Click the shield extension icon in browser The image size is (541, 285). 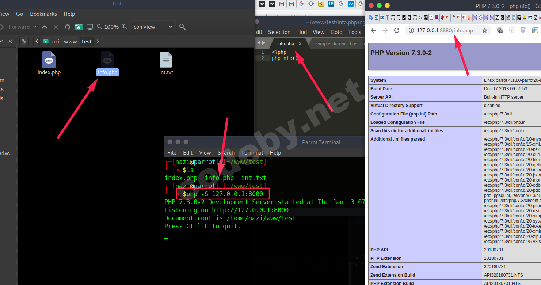click(523, 30)
